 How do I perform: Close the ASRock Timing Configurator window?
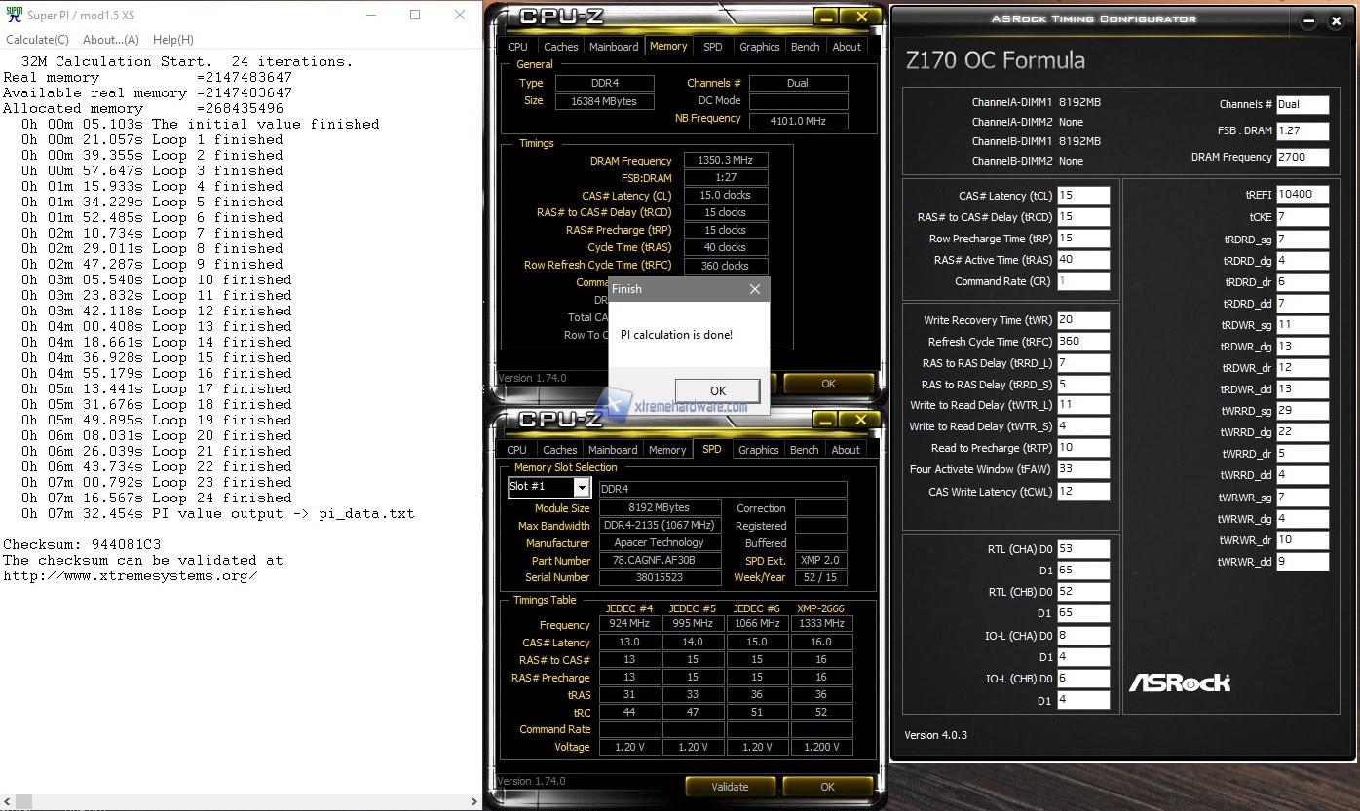(x=1341, y=20)
